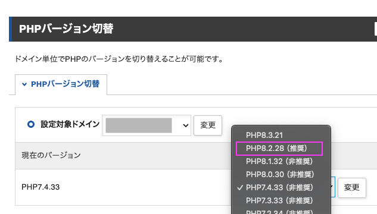Switch to the PHPバージョン切替 tab
This screenshot has height=214, width=377.
[61, 84]
